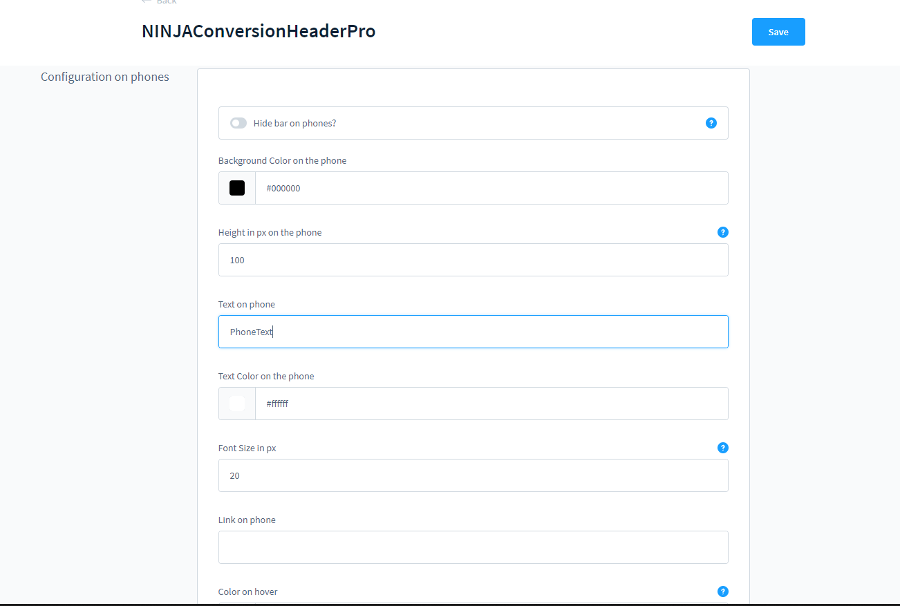The image size is (900, 606).
Task: Open help icon for Color on hover
Action: tap(723, 591)
